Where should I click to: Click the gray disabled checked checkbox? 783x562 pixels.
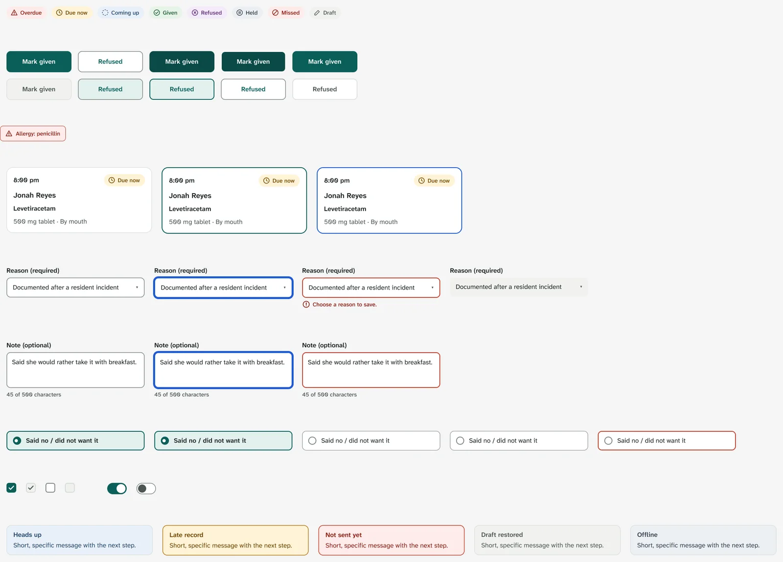[x=31, y=488]
